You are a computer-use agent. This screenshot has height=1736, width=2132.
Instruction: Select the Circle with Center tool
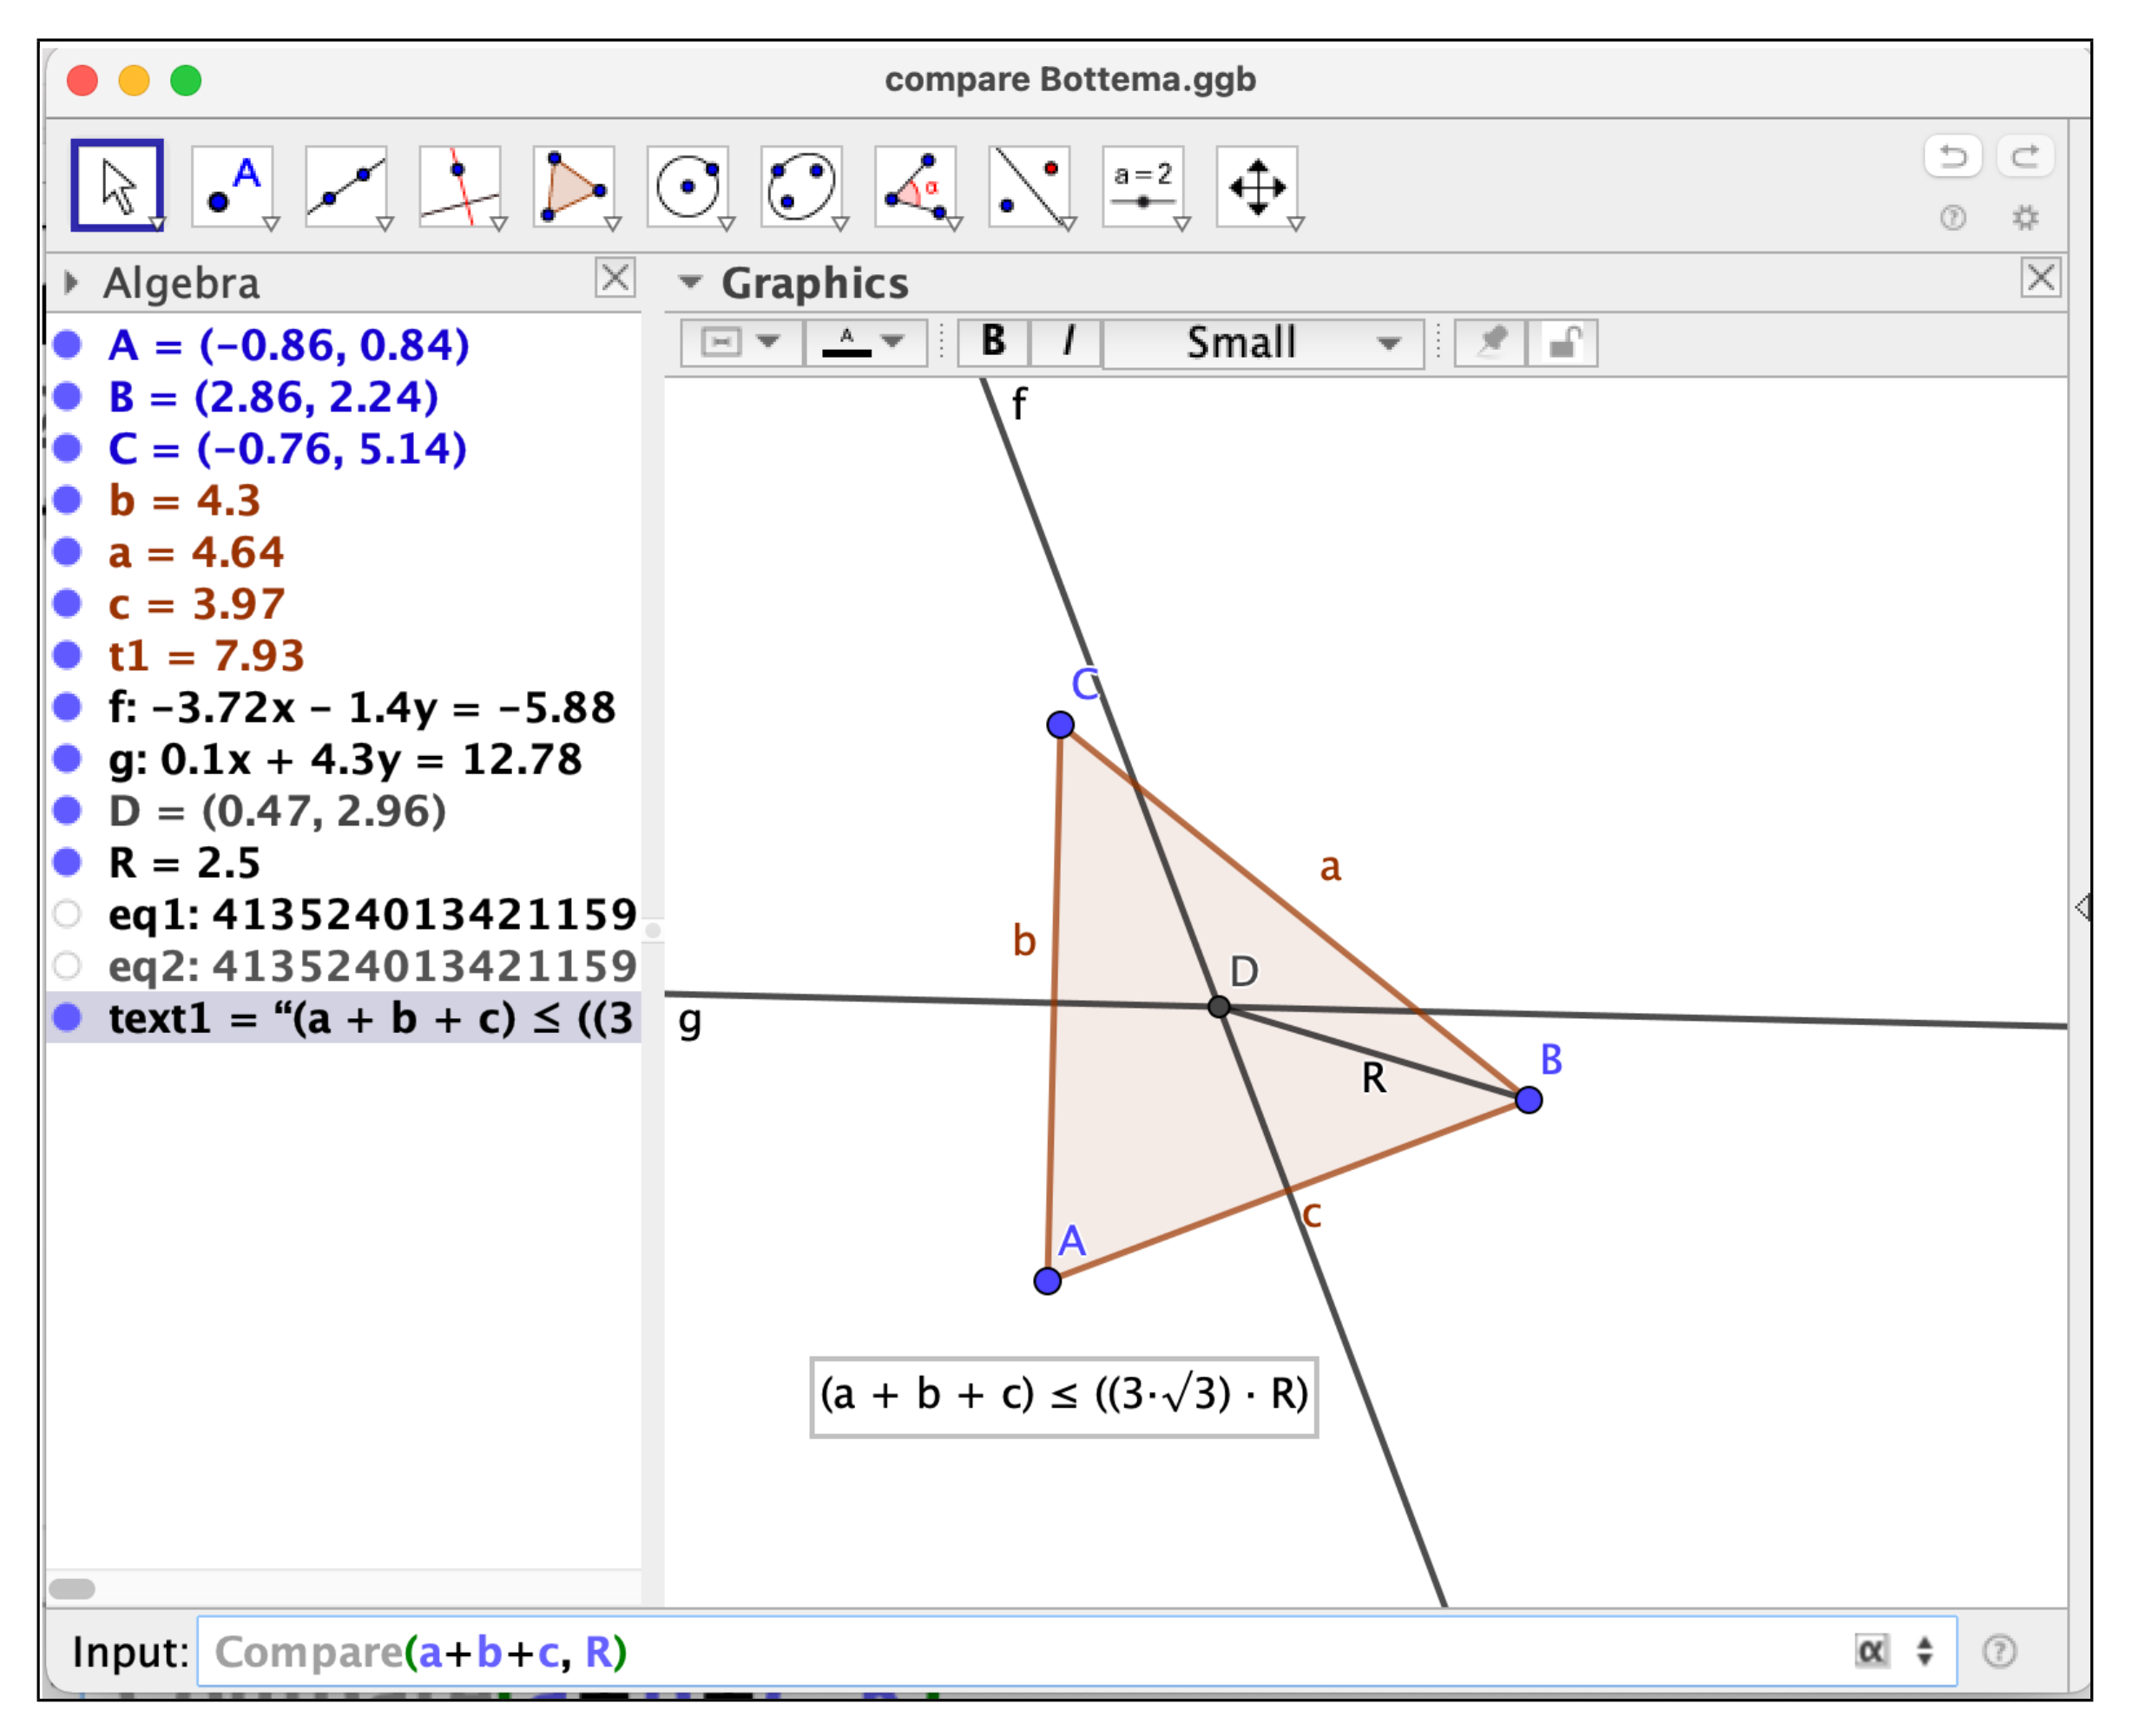click(690, 187)
